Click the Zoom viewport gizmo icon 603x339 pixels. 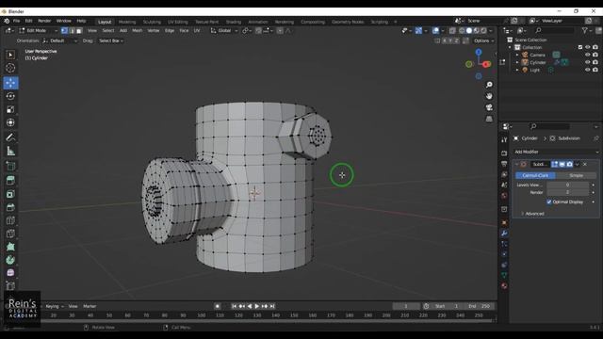pyautogui.click(x=489, y=85)
